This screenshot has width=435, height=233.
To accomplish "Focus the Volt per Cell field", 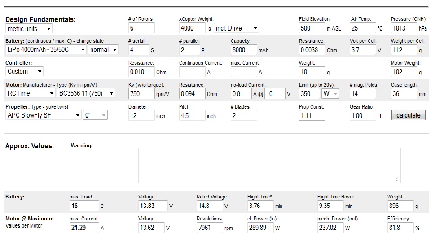I will [x=362, y=50].
